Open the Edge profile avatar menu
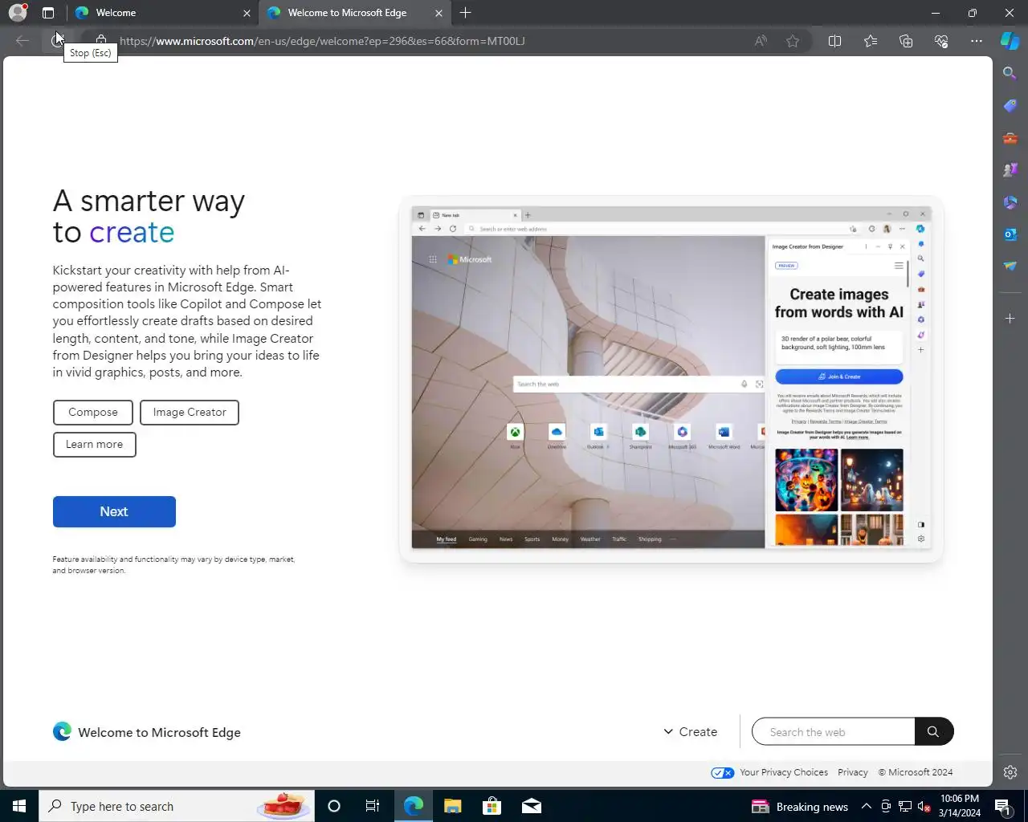This screenshot has width=1028, height=822. tap(18, 13)
